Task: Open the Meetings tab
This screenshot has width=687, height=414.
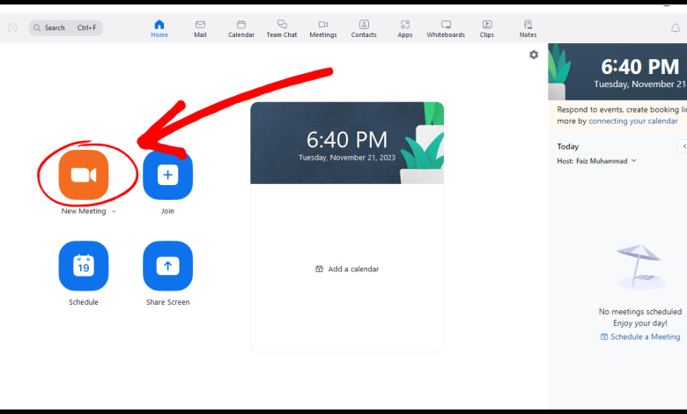Action: (x=323, y=28)
